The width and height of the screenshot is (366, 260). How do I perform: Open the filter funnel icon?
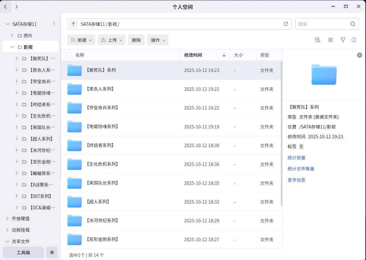tap(343, 40)
